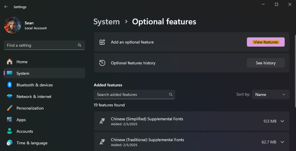Expand Chinese (Traditional) Supplemental Fonts entry
This screenshot has height=151, width=296.
point(282,142)
